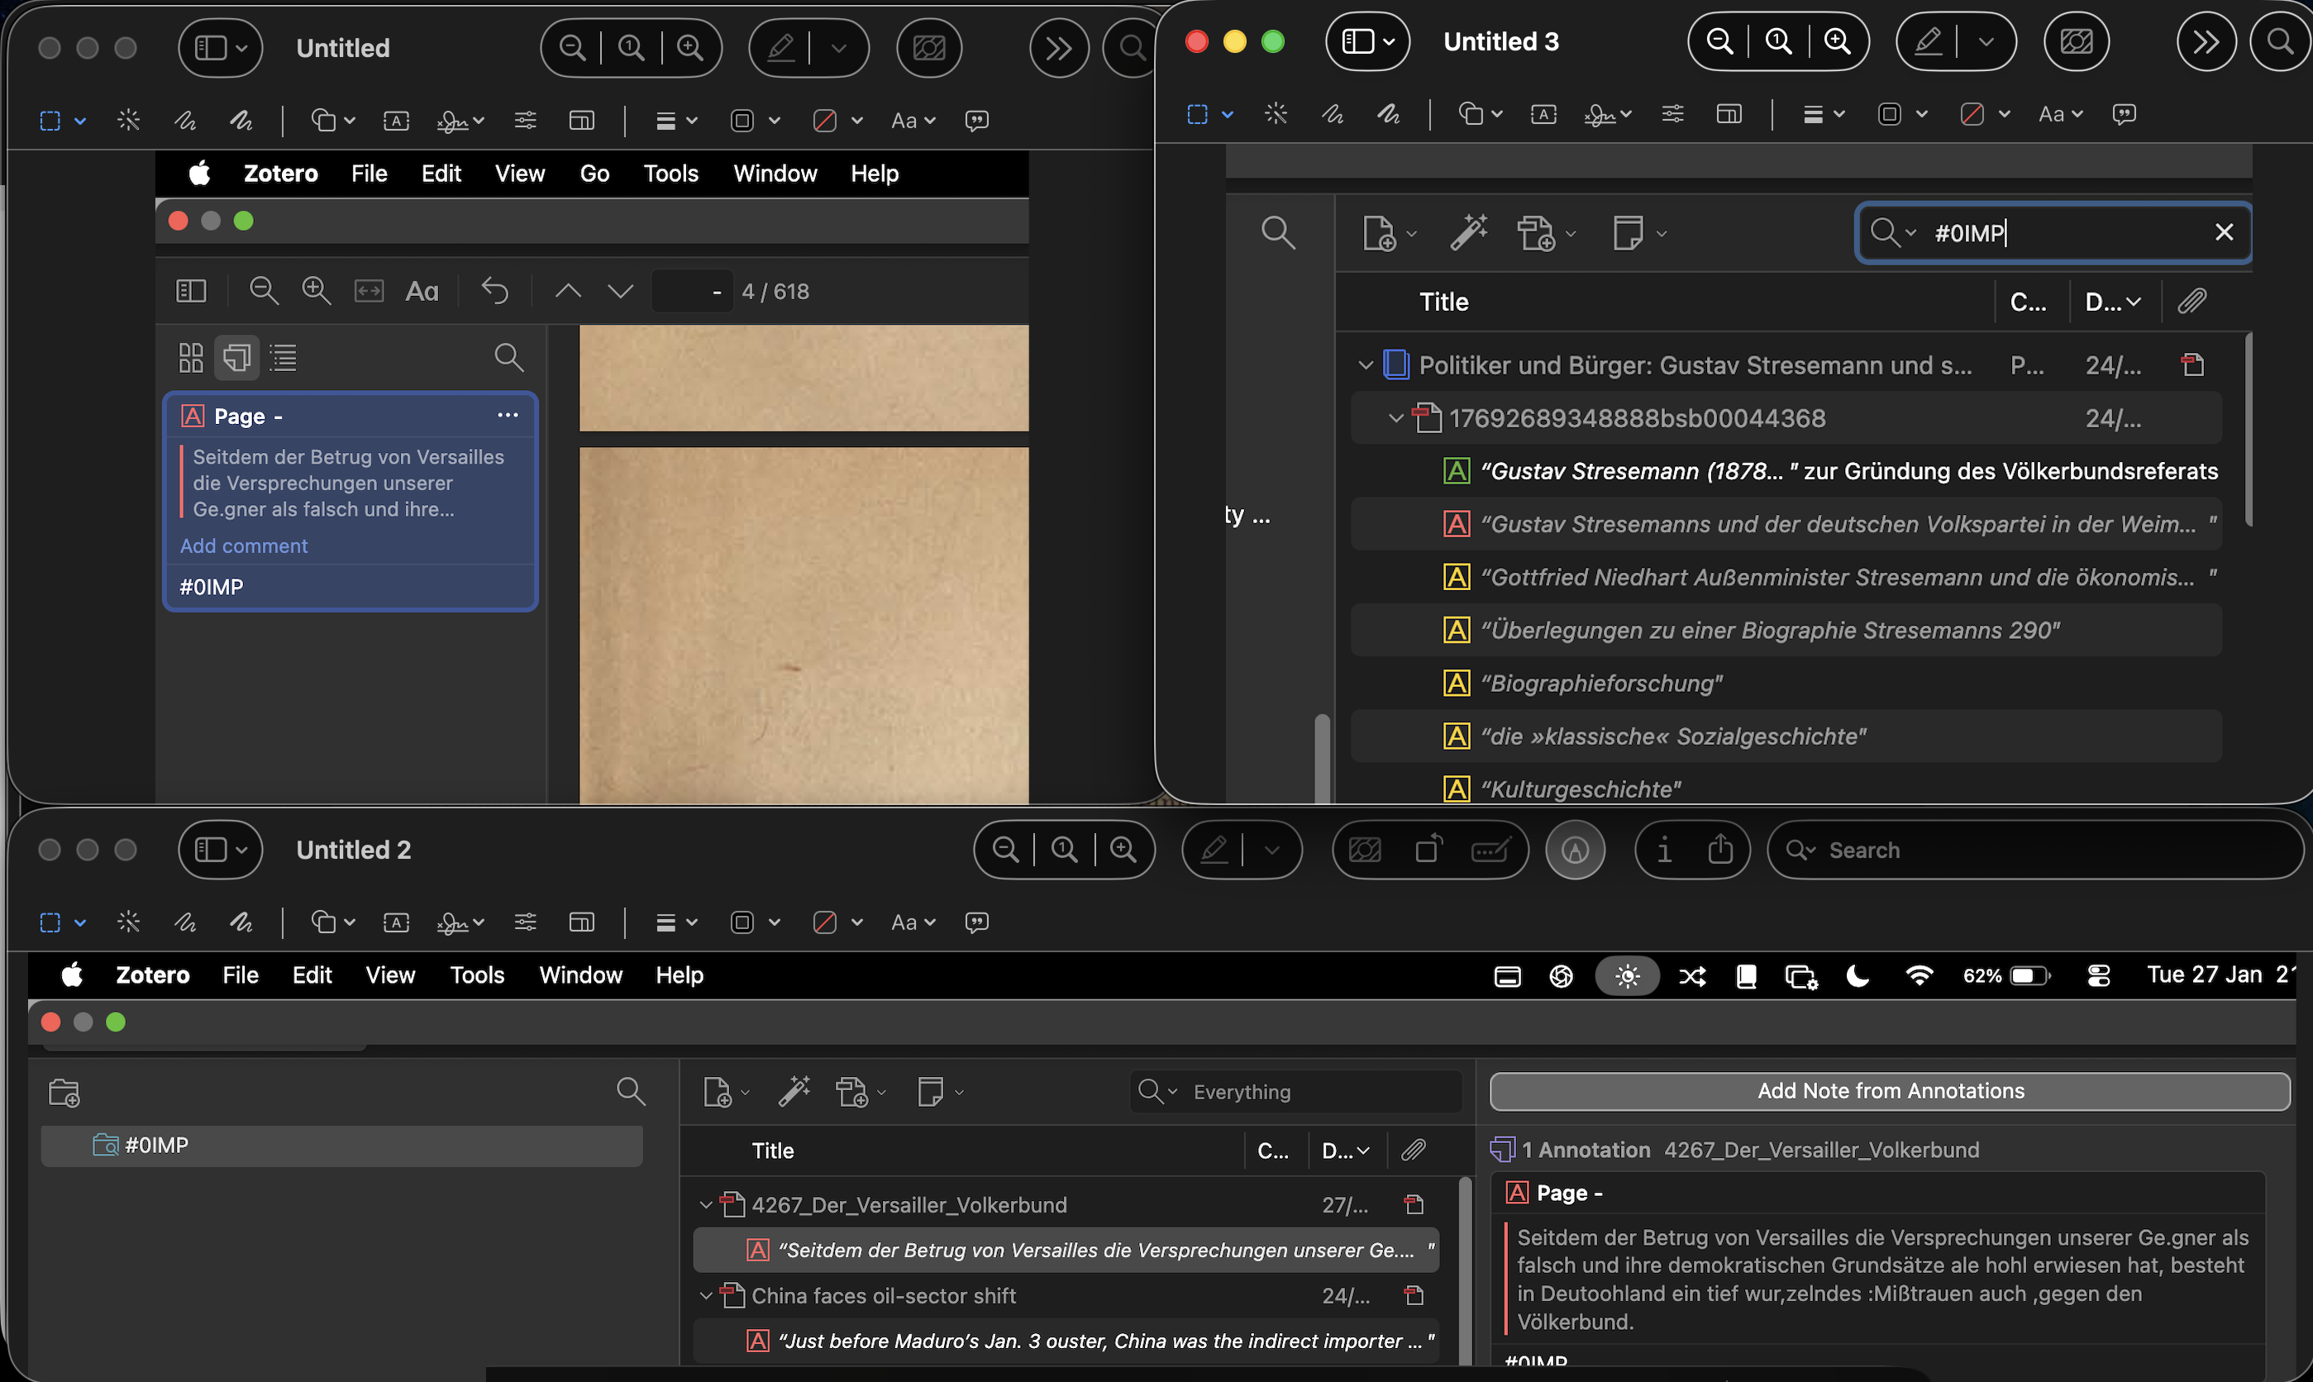
Task: Clear the #0IMP search field
Action: click(2224, 233)
